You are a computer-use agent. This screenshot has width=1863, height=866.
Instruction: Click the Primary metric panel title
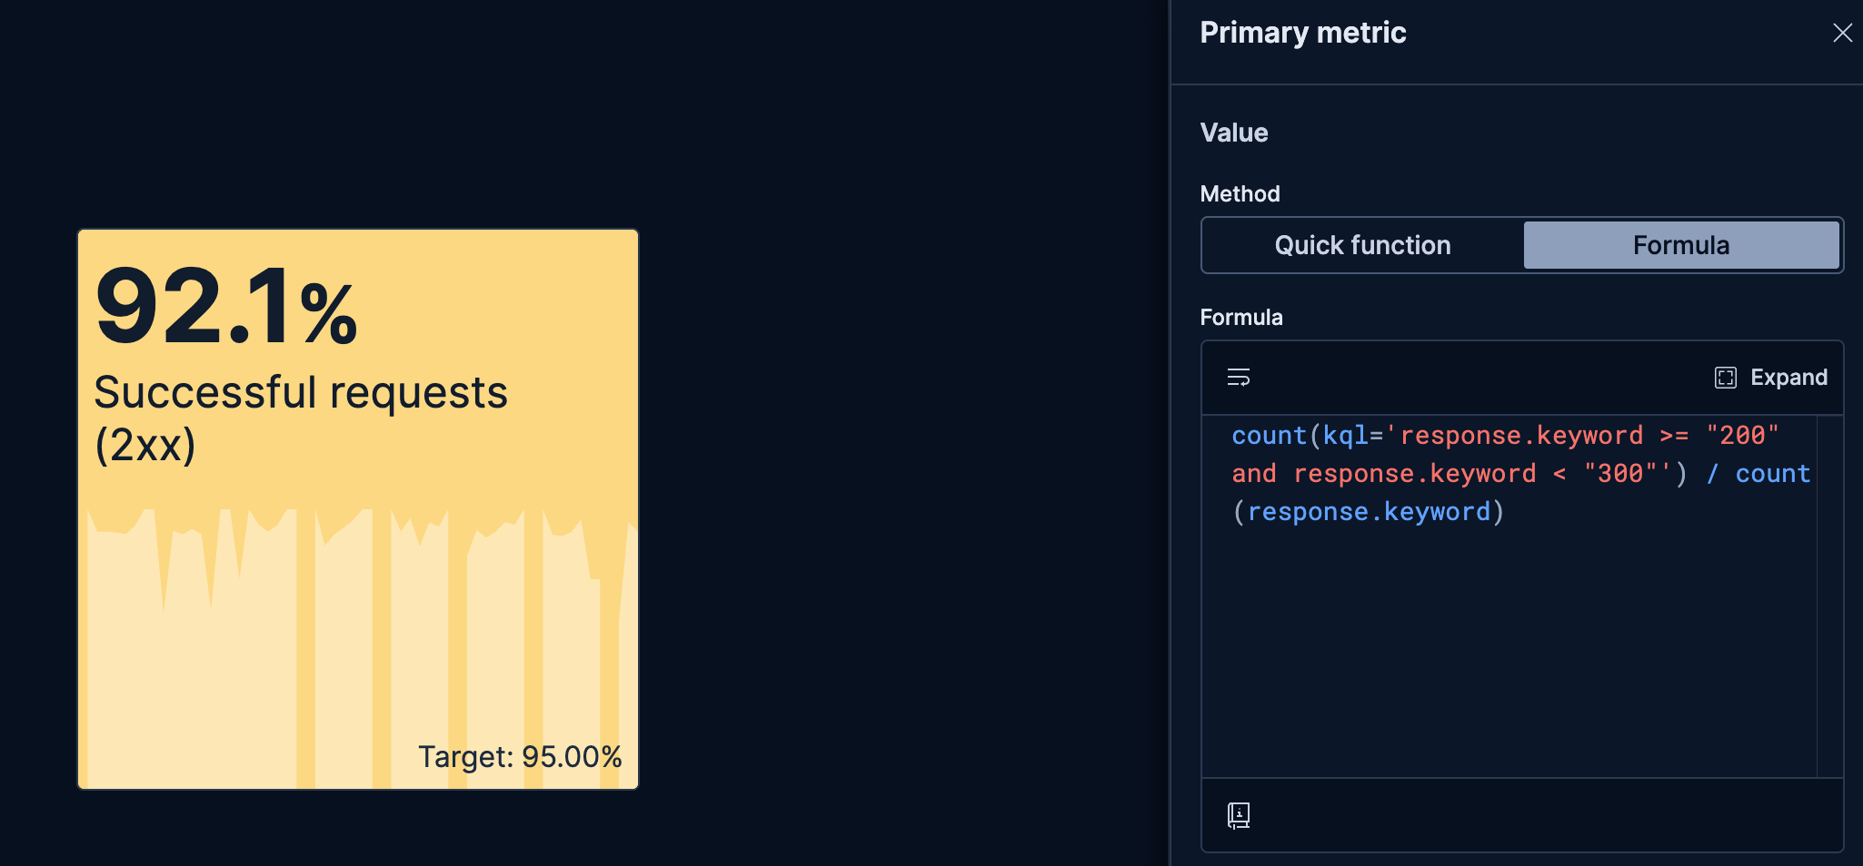(1302, 33)
